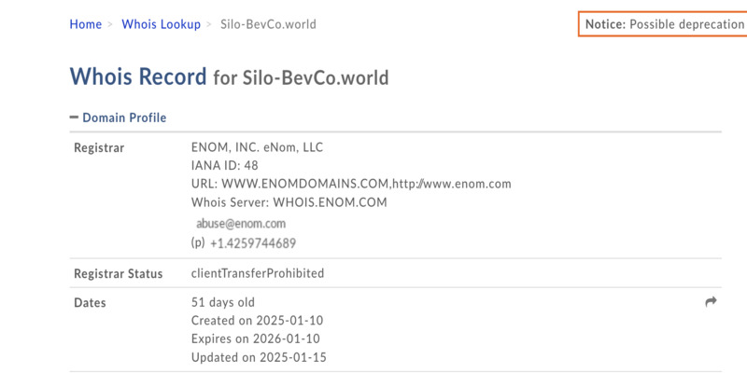Click the Registrar Status row label
Screen dimensions: 747x373
pyautogui.click(x=119, y=274)
